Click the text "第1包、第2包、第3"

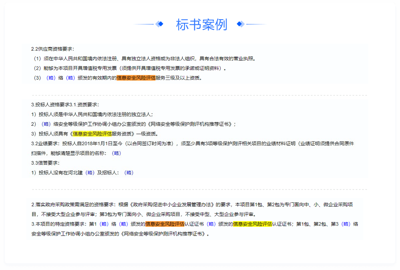click(318, 224)
